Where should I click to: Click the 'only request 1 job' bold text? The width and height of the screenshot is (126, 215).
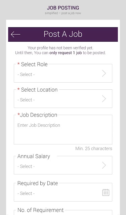point(66,53)
